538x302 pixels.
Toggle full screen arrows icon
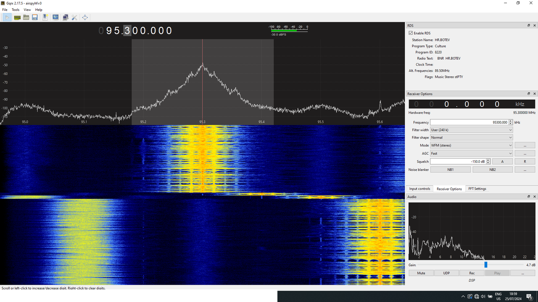click(x=85, y=17)
